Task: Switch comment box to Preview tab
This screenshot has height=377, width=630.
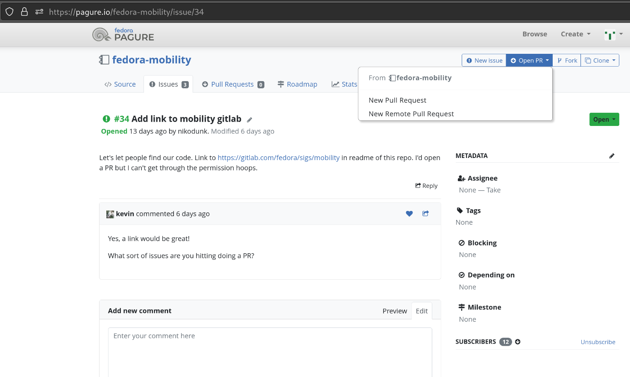Action: point(395,311)
